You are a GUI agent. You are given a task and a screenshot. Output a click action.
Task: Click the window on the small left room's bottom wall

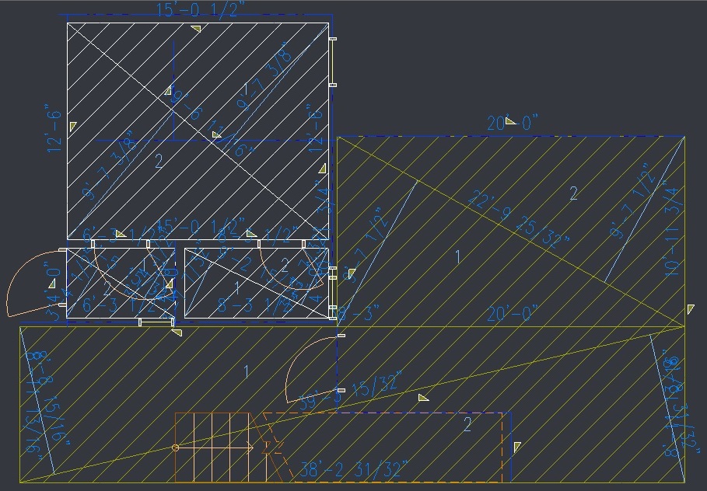click(156, 322)
